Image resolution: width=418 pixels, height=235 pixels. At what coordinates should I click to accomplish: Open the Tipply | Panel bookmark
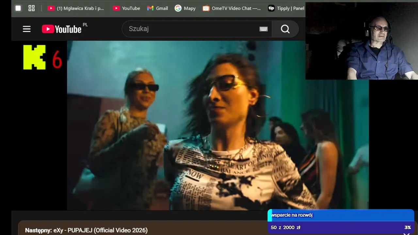click(x=286, y=8)
